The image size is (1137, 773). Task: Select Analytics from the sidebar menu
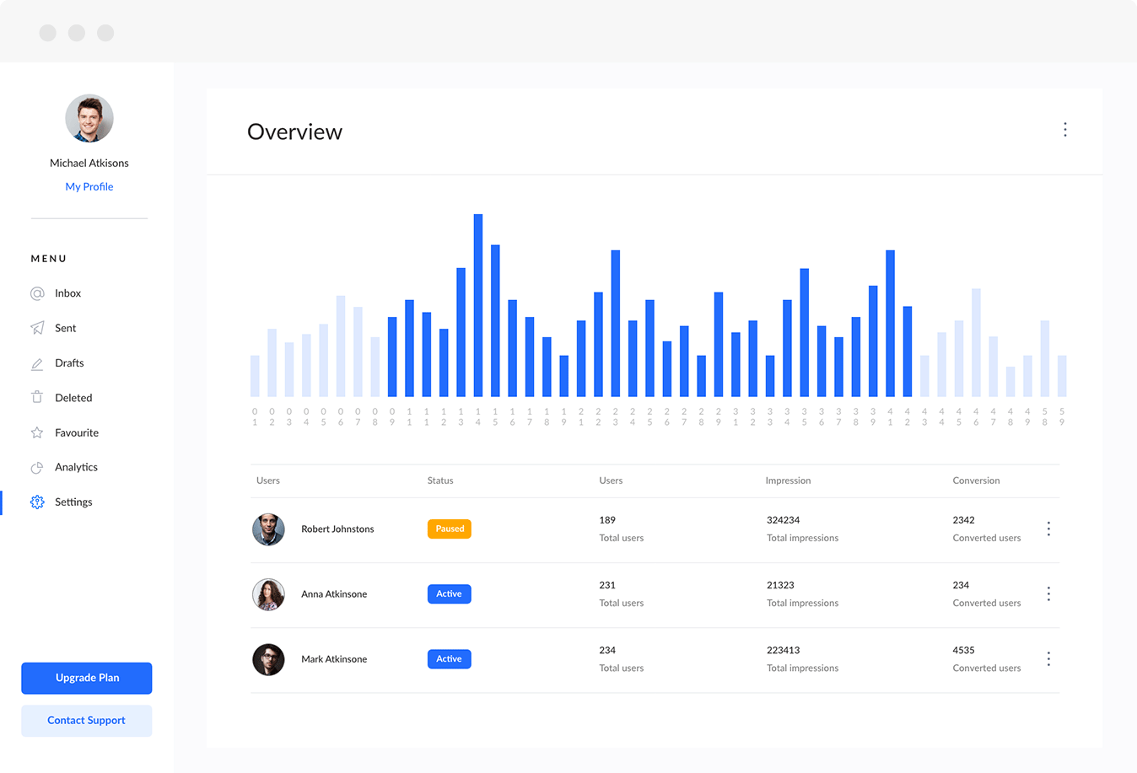[x=76, y=467]
